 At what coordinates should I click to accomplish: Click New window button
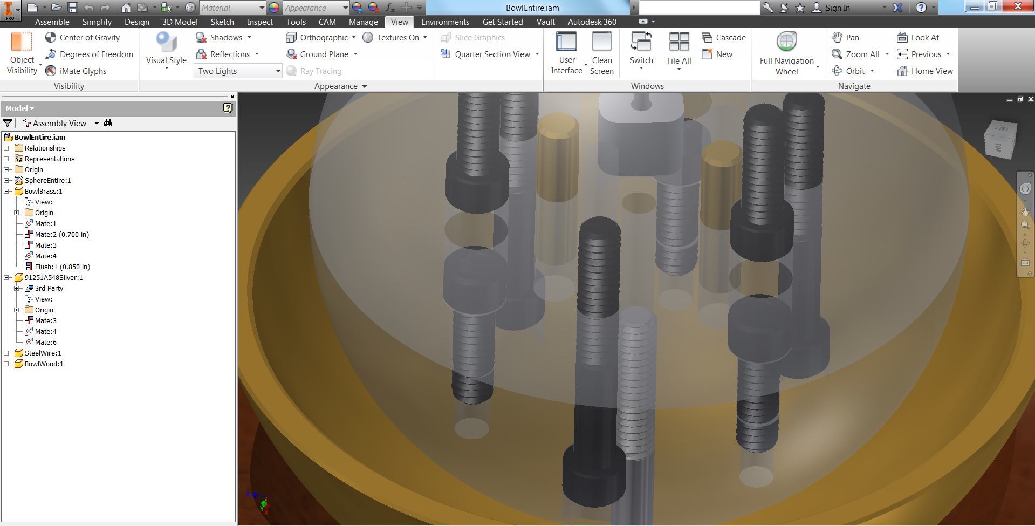coord(717,54)
